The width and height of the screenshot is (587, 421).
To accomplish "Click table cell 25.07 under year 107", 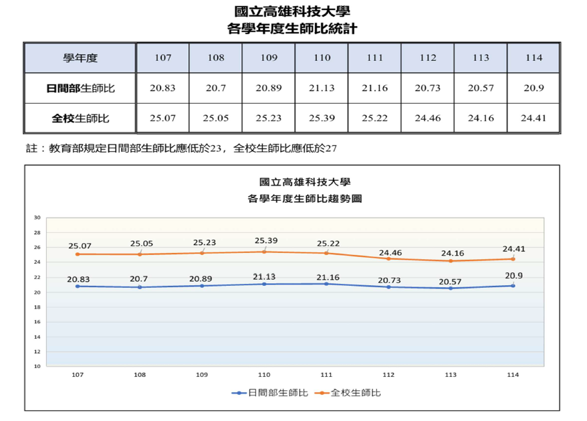I will point(163,118).
